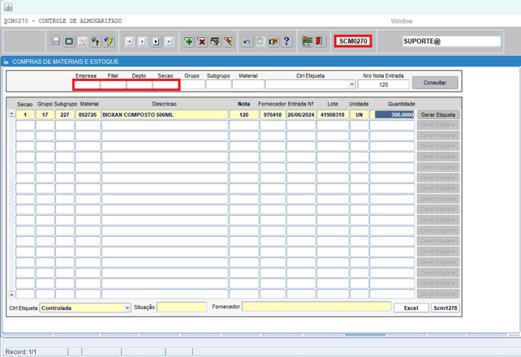Viewport: 521px width, 357px height.
Task: Click the Consultar button
Action: (435, 83)
